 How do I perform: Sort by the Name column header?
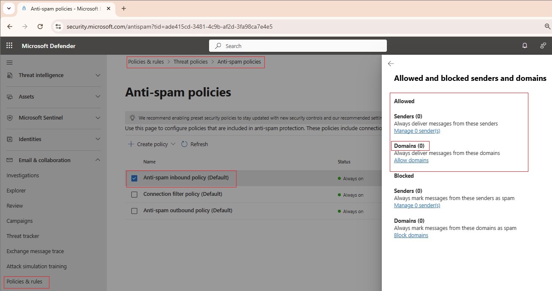click(150, 162)
